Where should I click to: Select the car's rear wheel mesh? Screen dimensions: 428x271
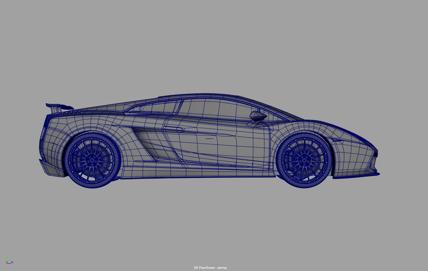click(x=93, y=160)
